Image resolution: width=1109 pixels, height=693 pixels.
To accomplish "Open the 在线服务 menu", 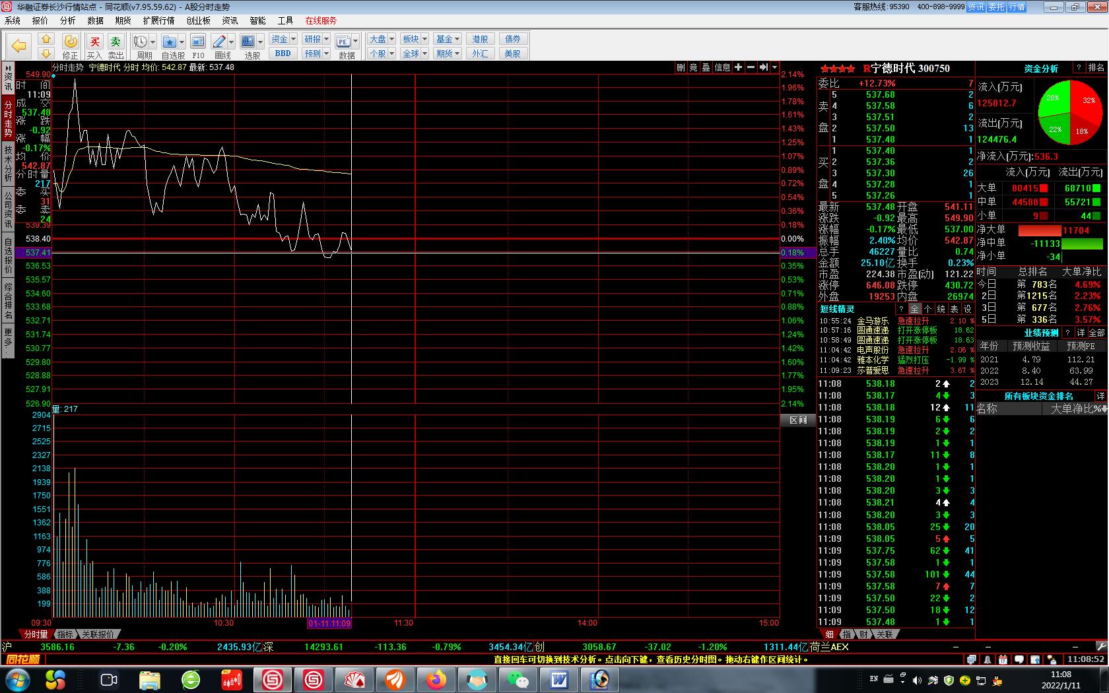I will [321, 20].
